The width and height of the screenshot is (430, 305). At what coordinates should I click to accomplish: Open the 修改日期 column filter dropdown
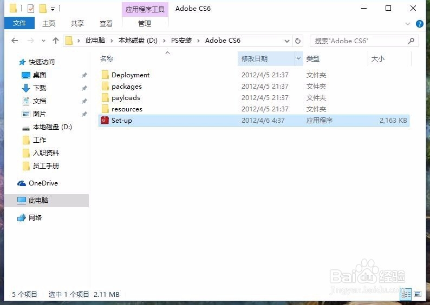[x=298, y=58]
